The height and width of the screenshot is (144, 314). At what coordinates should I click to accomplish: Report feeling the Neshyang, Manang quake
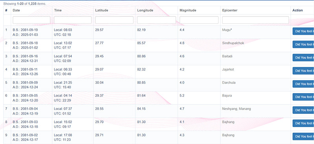coord(303,110)
